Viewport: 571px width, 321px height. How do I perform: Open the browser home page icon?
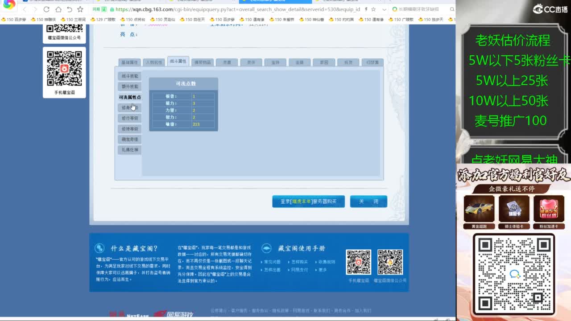(x=58, y=9)
